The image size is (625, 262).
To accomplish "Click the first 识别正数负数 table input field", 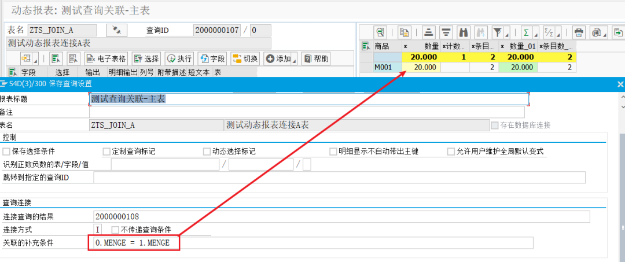I will pyautogui.click(x=166, y=164).
